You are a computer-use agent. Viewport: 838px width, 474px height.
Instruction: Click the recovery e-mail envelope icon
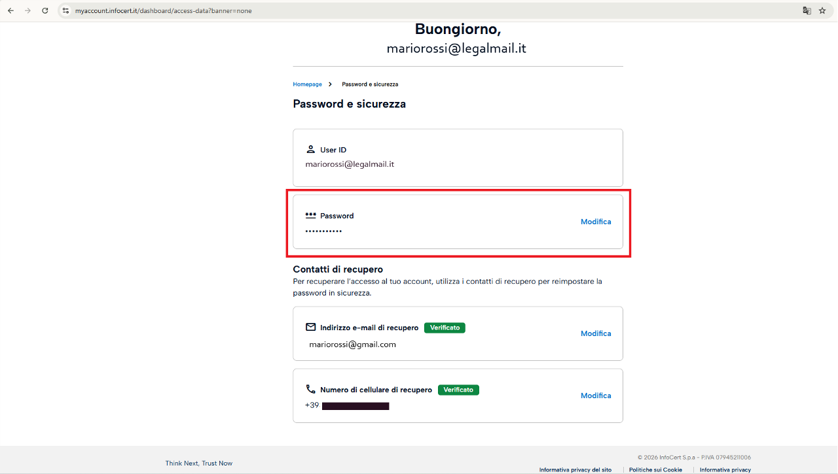coord(310,327)
